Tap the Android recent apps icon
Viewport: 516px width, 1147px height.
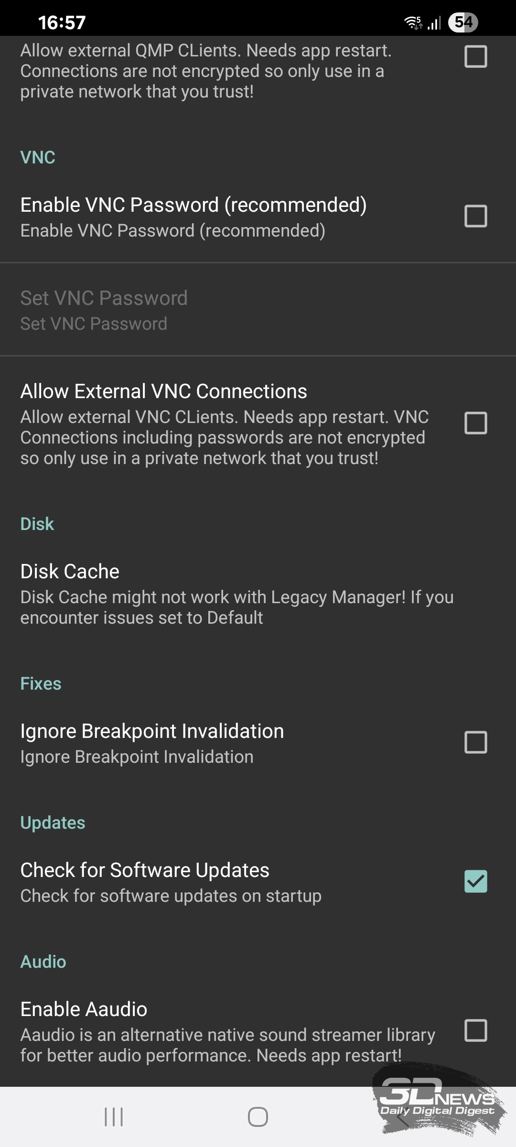pyautogui.click(x=114, y=1117)
